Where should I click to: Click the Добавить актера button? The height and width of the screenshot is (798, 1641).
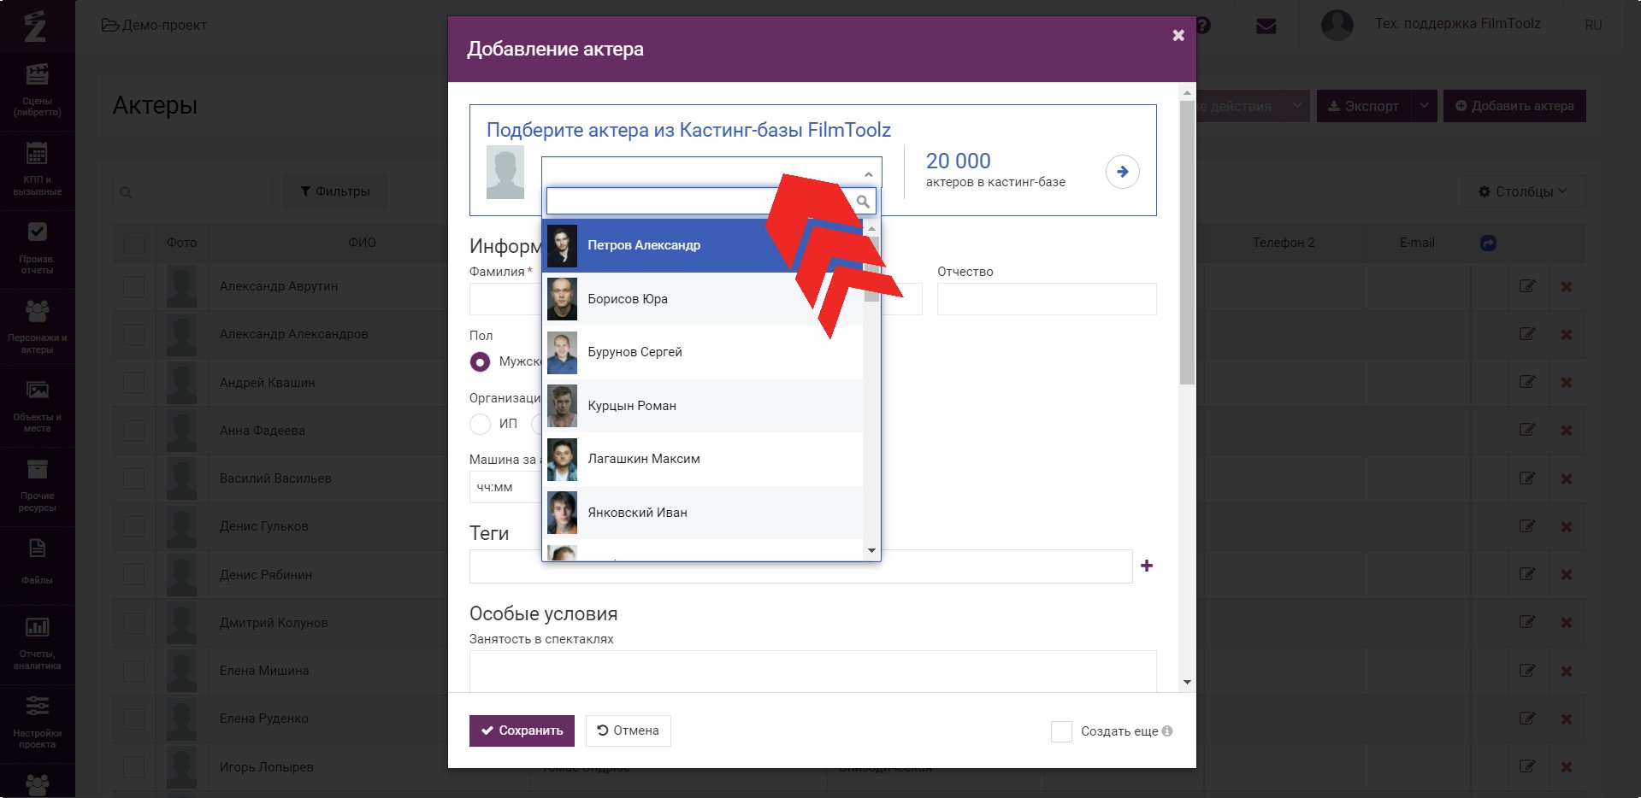(1514, 106)
